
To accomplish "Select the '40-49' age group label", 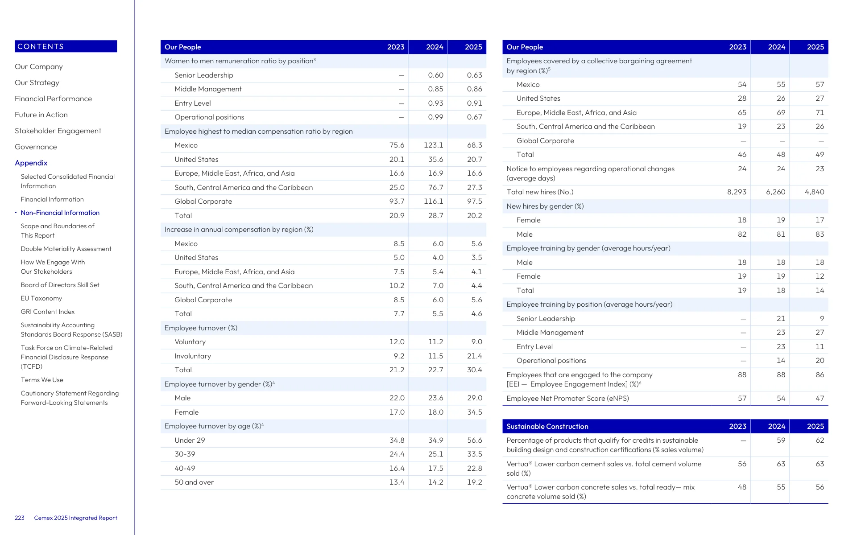I will pos(185,469).
